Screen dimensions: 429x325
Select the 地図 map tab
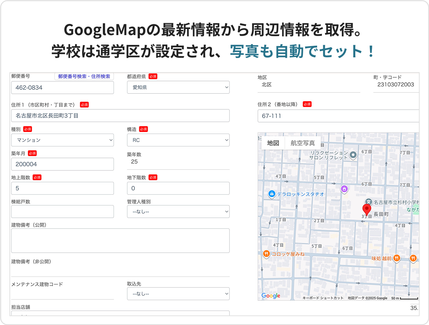click(x=273, y=143)
